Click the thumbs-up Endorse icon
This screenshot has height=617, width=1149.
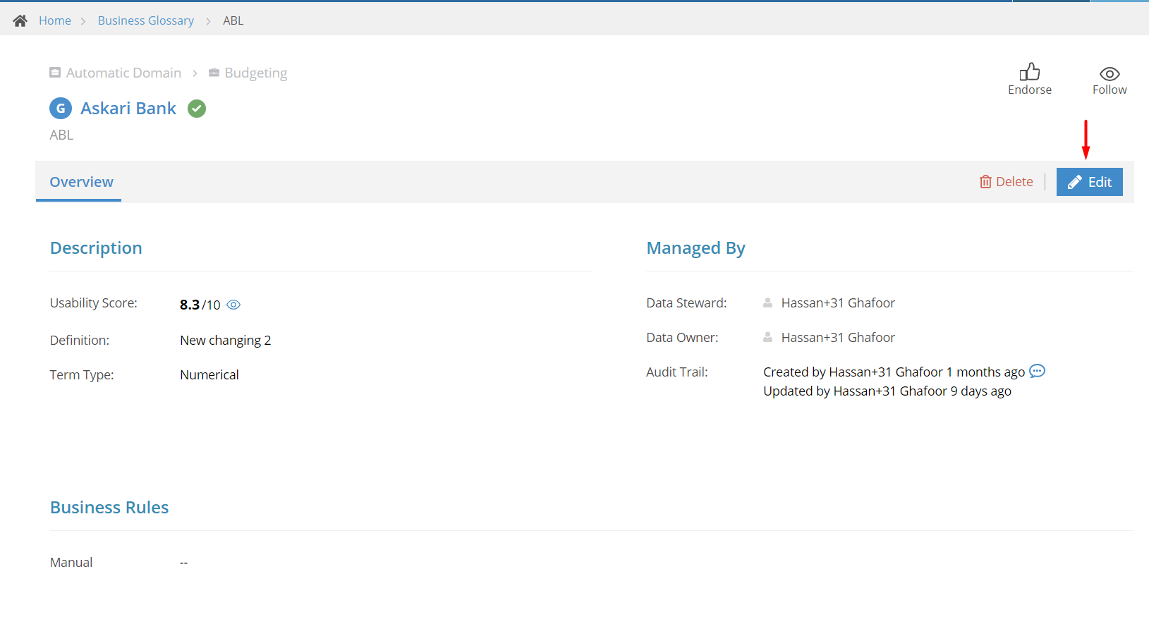(1030, 72)
